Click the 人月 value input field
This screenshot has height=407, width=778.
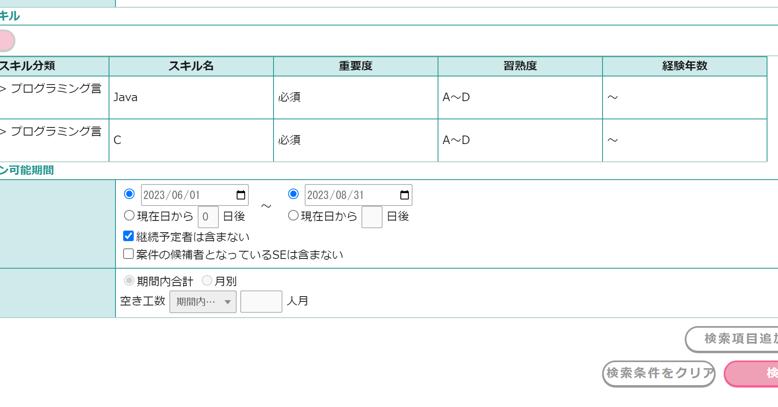point(261,302)
